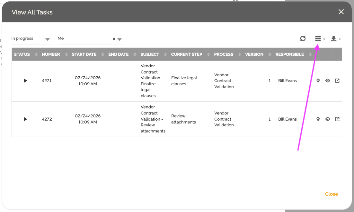The width and height of the screenshot is (354, 212).
Task: Click play status icon for task 427.1
Action: [x=25, y=81]
